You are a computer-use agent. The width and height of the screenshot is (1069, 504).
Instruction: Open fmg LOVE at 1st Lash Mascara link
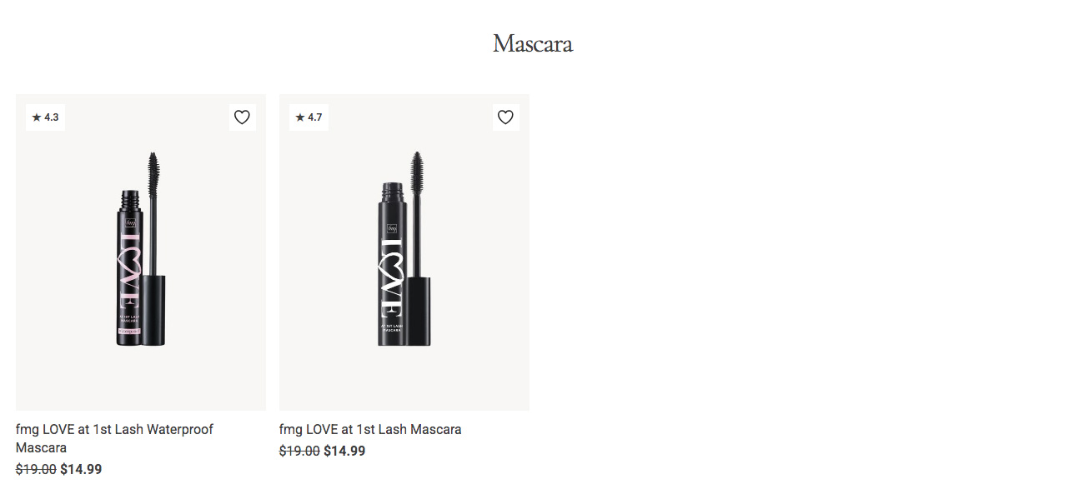click(x=370, y=430)
